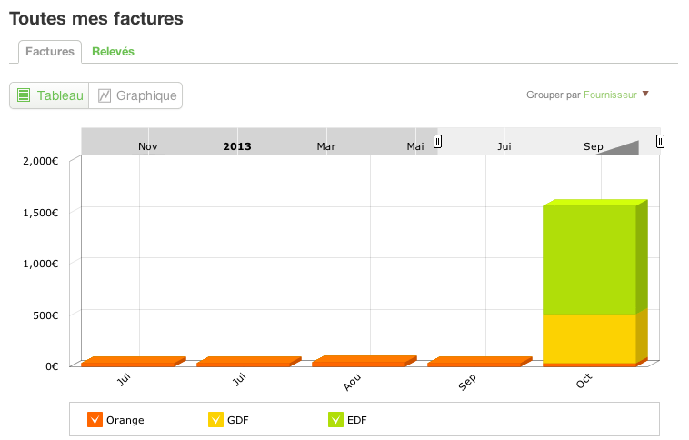
Task: Click the red dropdown arrow beside Fournisseur
Action: (645, 94)
